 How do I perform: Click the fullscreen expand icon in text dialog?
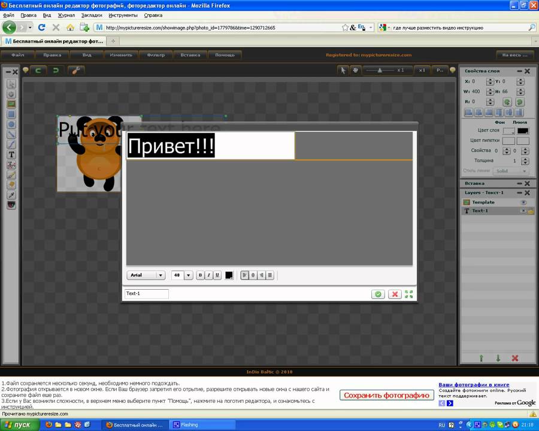click(x=409, y=294)
